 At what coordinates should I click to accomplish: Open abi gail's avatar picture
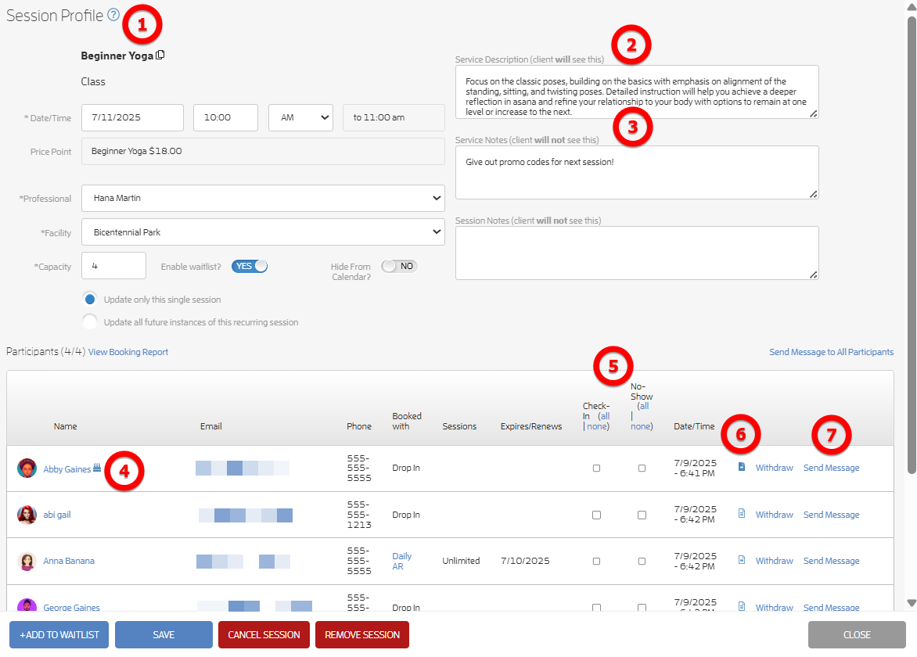[27, 515]
